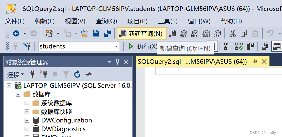Image resolution: width=282 pixels, height=137 pixels.
Task: Open the Object Explorer window position dropdown
Action: coord(109,62)
